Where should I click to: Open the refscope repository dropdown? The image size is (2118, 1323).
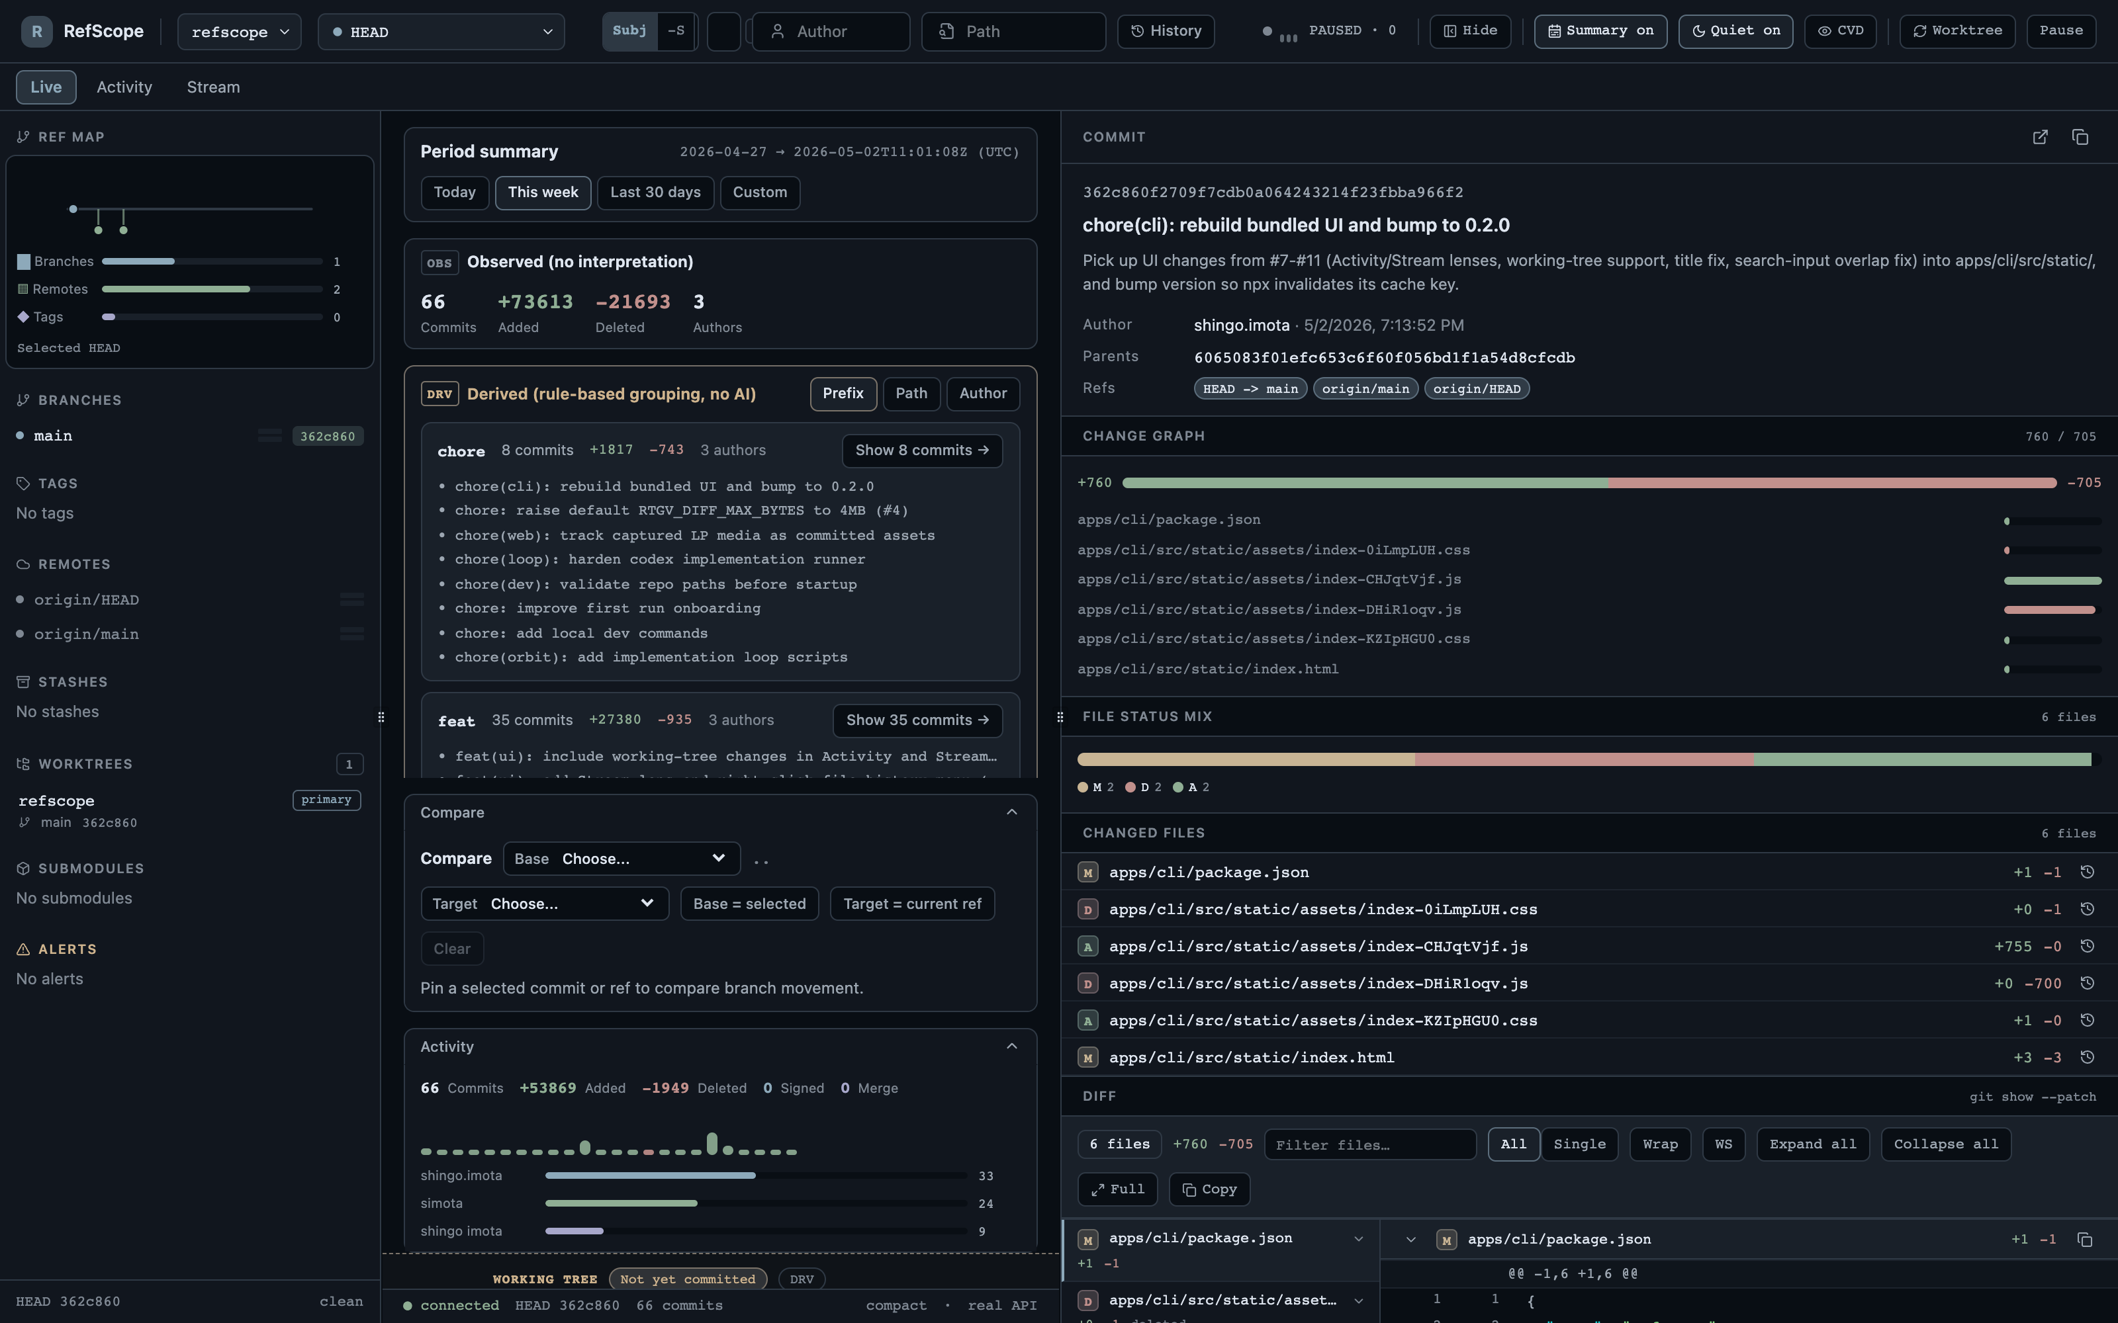click(x=240, y=32)
